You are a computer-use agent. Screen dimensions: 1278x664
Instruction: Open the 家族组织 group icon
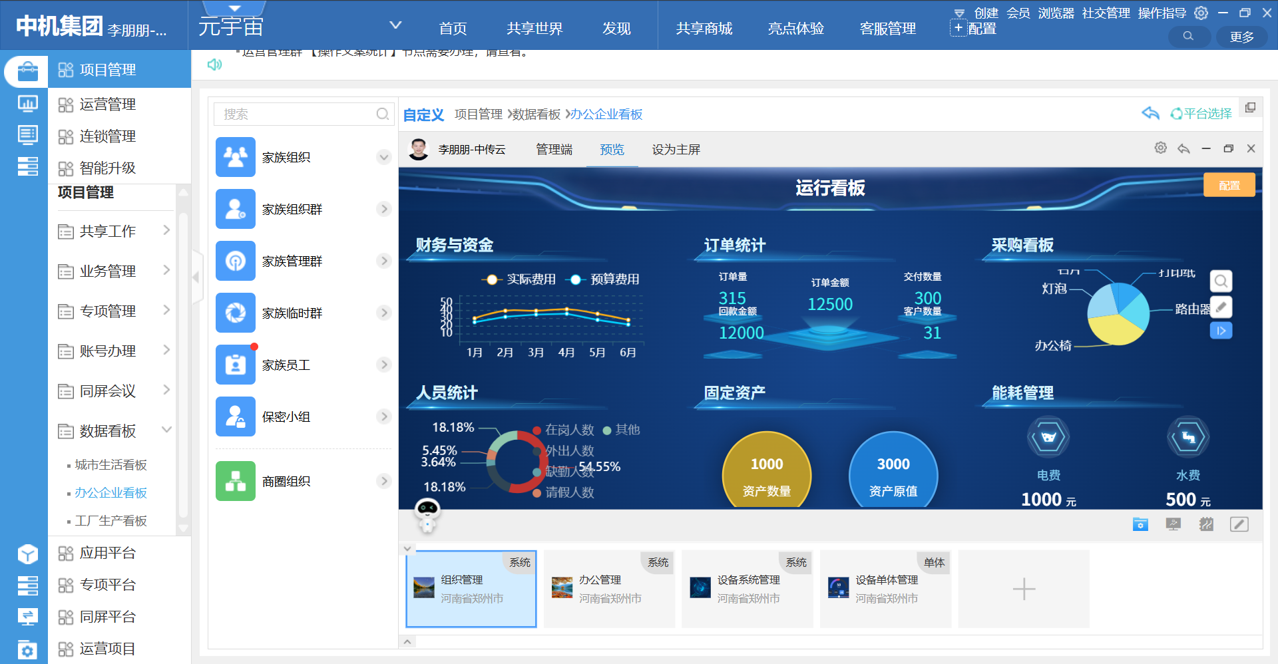(235, 157)
